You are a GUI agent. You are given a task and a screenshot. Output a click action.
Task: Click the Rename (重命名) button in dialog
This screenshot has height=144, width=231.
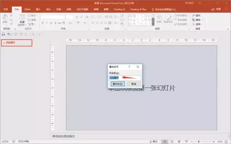tap(118, 84)
